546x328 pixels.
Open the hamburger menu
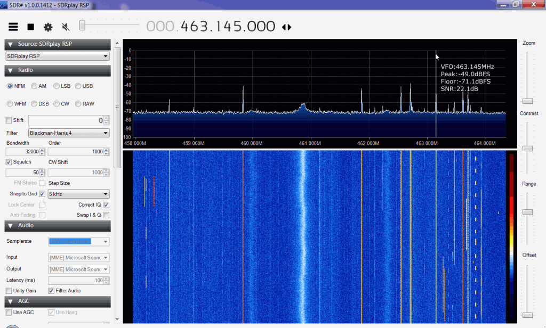pos(13,26)
